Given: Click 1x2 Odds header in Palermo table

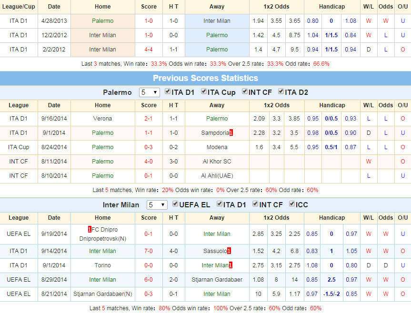Looking at the screenshot, I should point(277,105).
